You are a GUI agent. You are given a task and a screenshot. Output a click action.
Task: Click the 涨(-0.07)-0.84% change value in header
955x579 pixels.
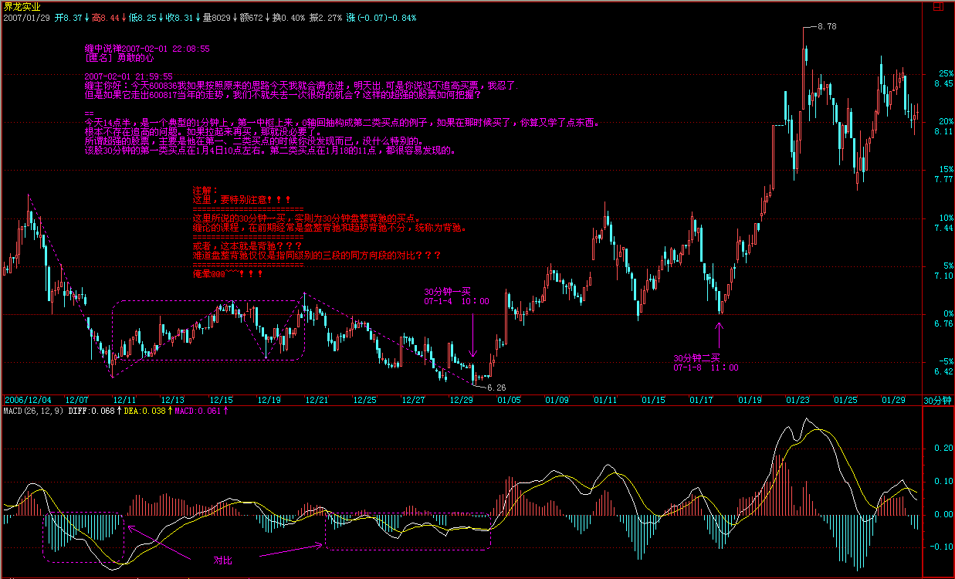click(381, 16)
